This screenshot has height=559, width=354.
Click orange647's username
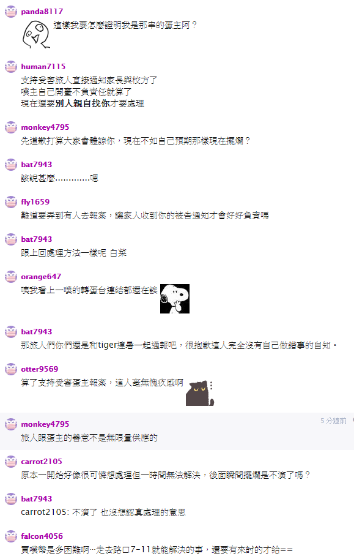(41, 277)
